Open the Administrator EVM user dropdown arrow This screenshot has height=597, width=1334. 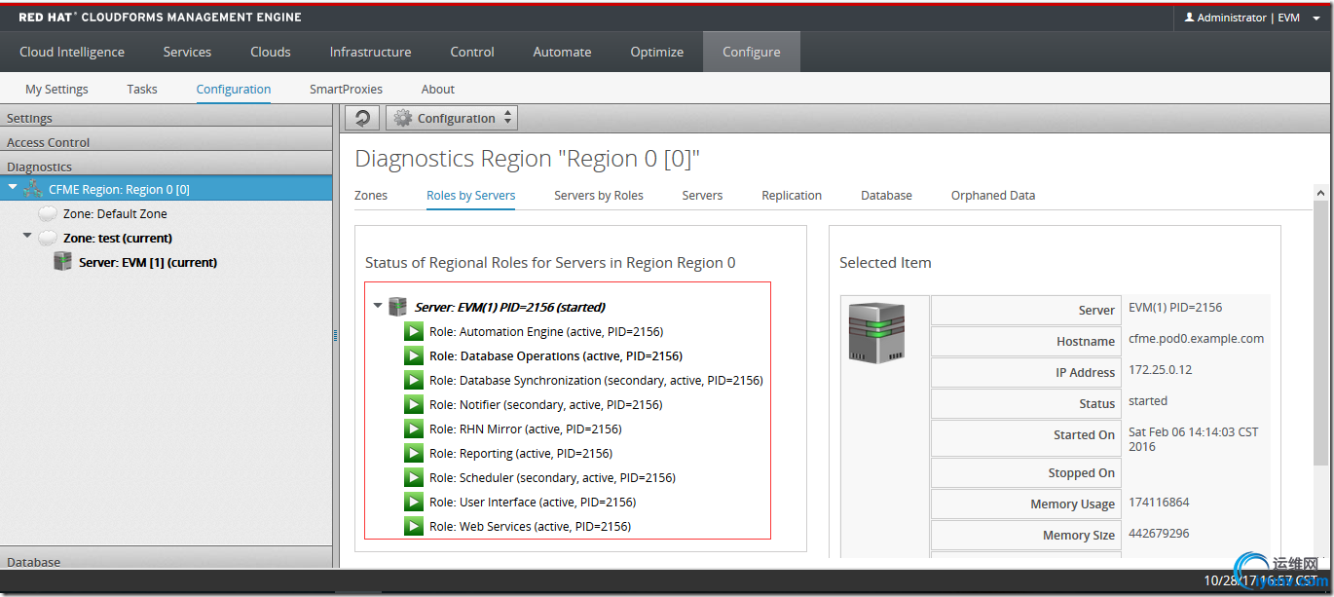pyautogui.click(x=1316, y=19)
